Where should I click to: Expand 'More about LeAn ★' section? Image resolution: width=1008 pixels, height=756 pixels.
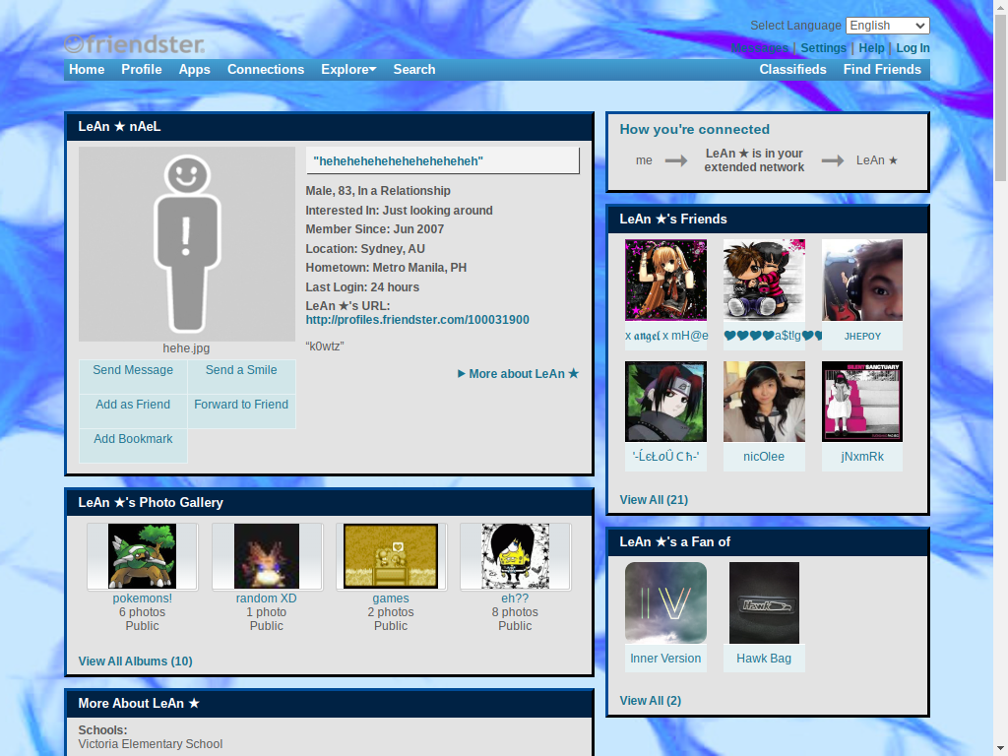coord(518,373)
